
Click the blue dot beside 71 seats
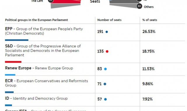point(105,84)
